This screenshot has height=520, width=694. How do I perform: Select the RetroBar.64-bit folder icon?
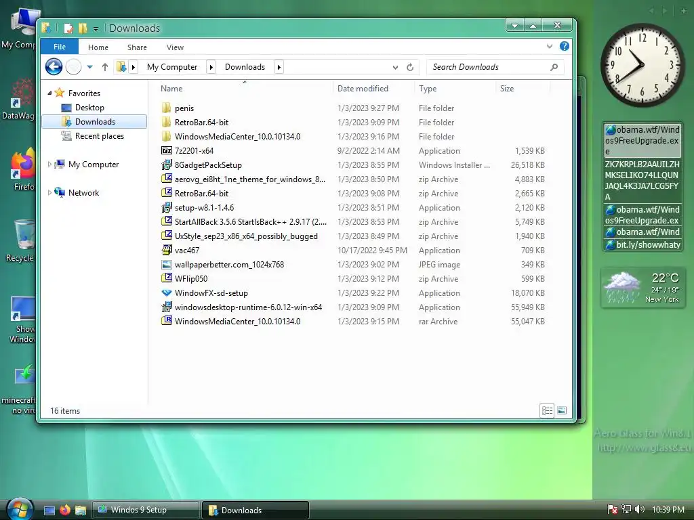167,122
